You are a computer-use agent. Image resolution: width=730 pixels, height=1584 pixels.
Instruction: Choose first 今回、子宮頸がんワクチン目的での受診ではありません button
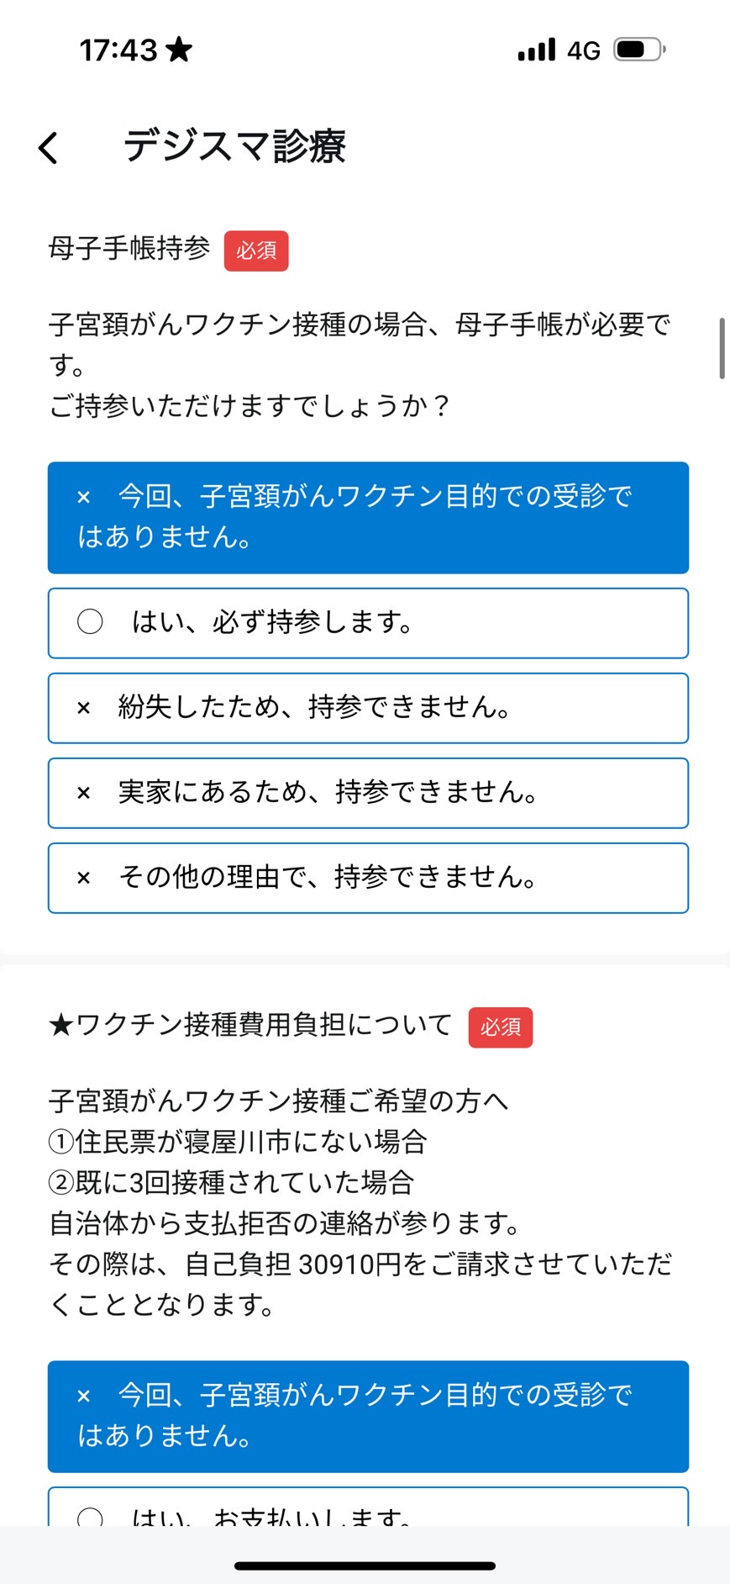(x=368, y=518)
